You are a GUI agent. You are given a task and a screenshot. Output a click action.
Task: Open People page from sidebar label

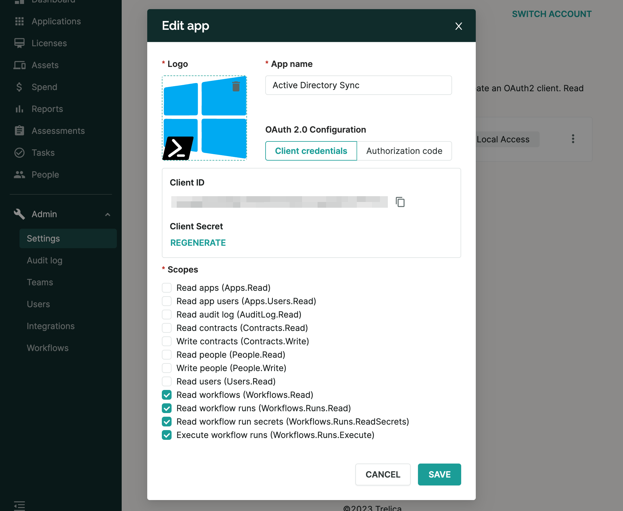point(45,175)
